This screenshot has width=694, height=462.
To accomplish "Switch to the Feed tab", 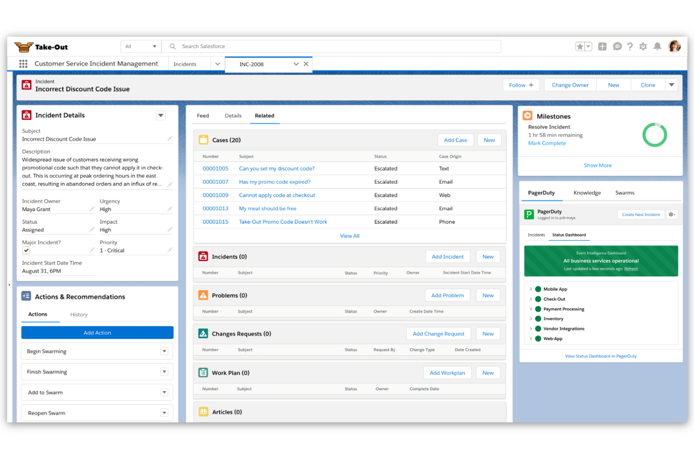I will tap(203, 116).
